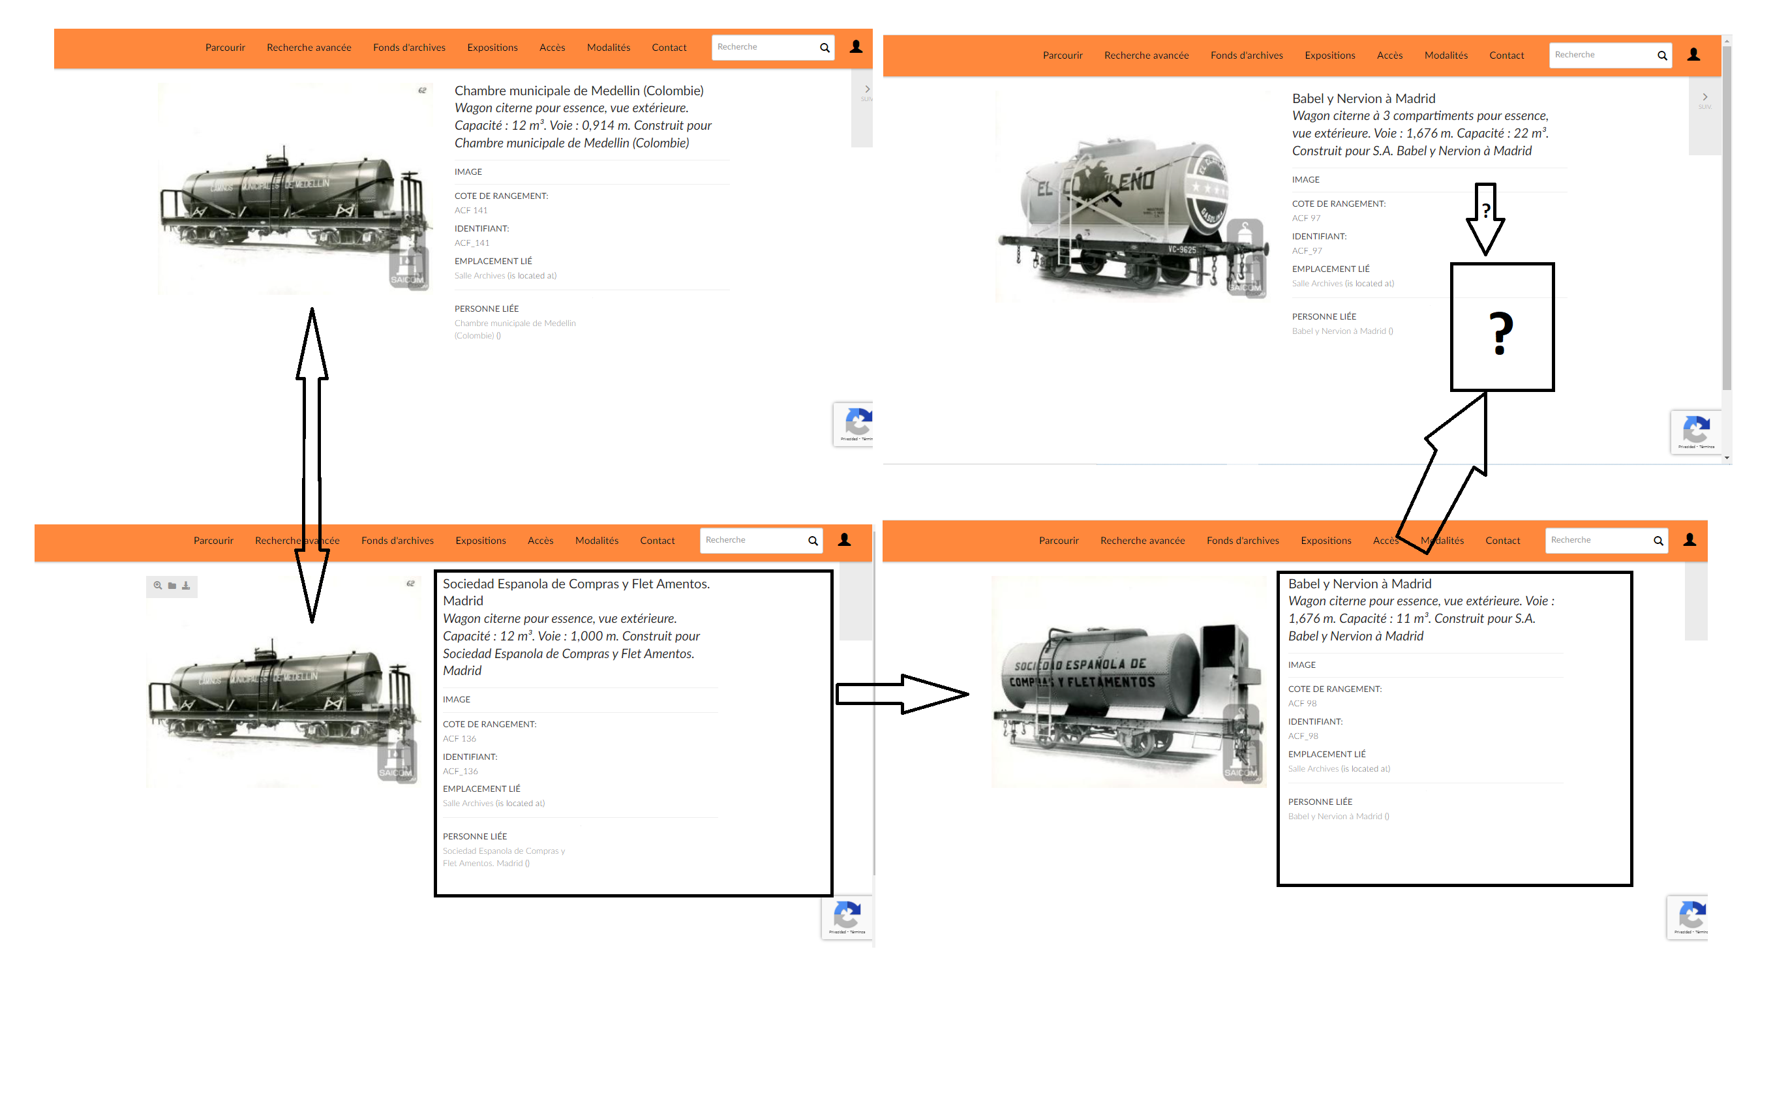Open Parcourir on the Sociedad Espanola page
This screenshot has width=1773, height=1099.
pyautogui.click(x=214, y=541)
